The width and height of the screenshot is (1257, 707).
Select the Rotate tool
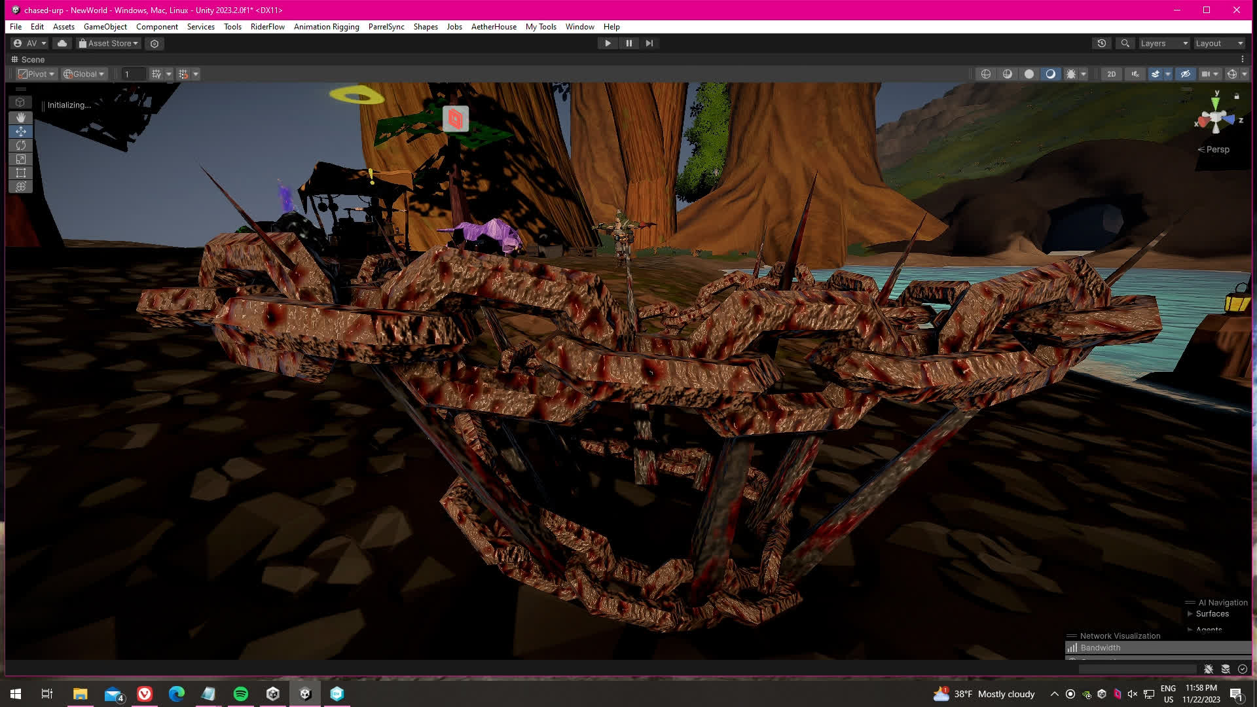click(x=20, y=145)
